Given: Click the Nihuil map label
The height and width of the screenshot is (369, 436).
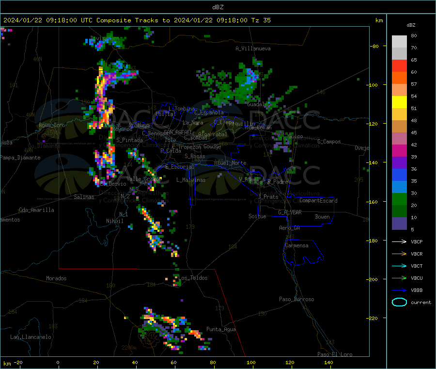Looking at the screenshot, I should (x=115, y=221).
